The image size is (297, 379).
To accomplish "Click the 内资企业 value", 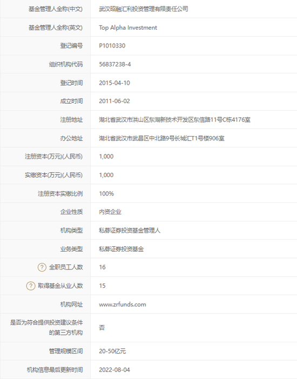I will (x=110, y=212).
